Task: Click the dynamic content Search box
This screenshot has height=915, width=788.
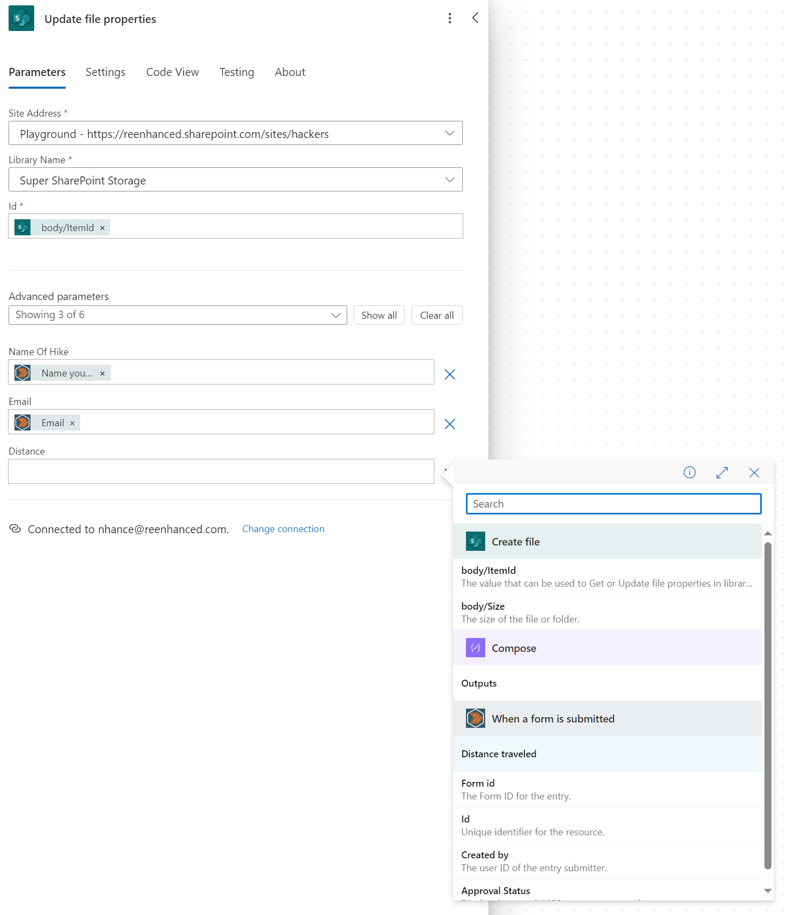Action: click(614, 504)
